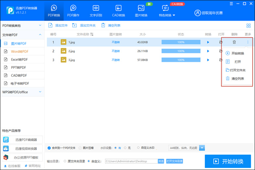This screenshot has height=170, width=255.
Task: Open 迅捷PDF编辑器 recommendation
Action: (x=22, y=140)
